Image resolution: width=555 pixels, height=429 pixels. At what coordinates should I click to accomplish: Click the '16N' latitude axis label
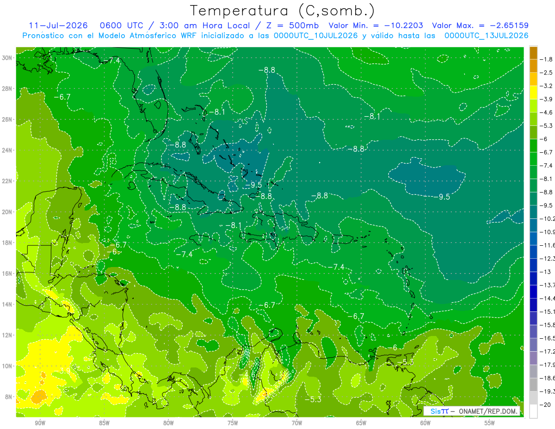[7, 274]
